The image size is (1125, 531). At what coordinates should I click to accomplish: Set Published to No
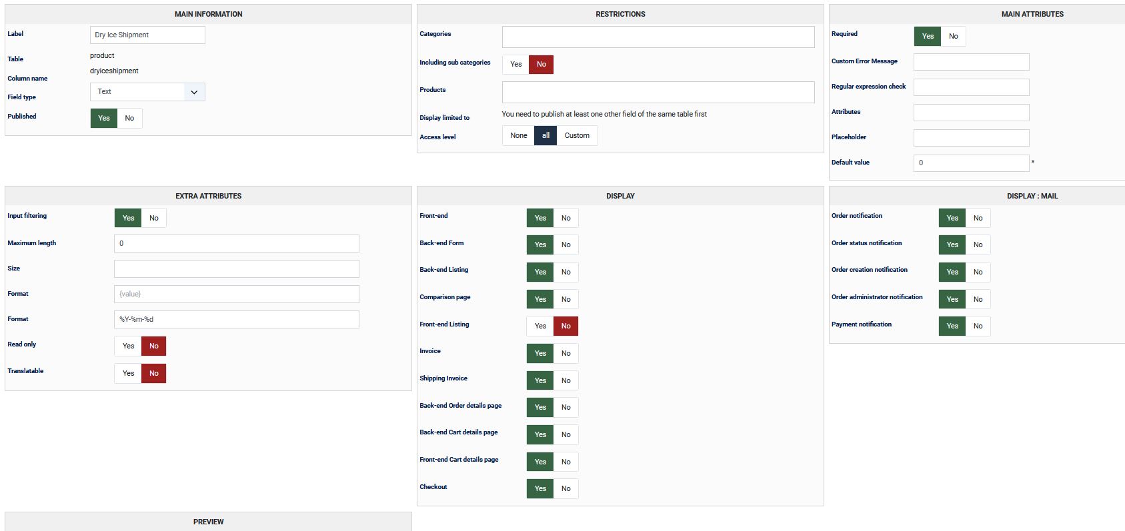(x=129, y=118)
